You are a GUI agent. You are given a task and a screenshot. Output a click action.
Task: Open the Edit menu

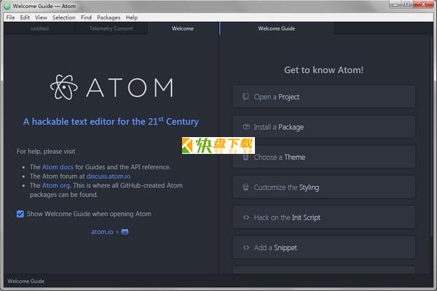pos(25,18)
